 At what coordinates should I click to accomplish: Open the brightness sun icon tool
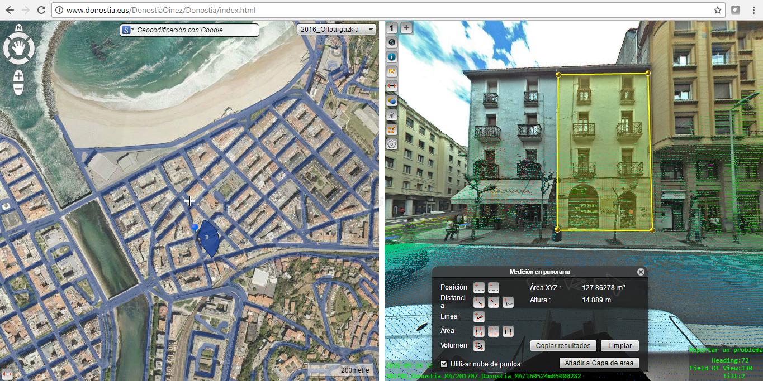point(392,115)
